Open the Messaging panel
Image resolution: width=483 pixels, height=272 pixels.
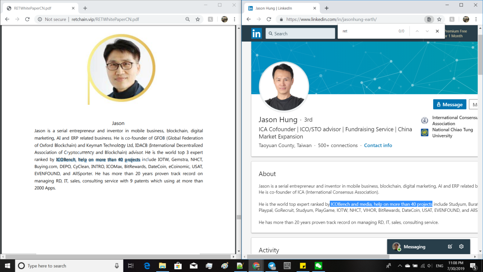[x=414, y=247]
